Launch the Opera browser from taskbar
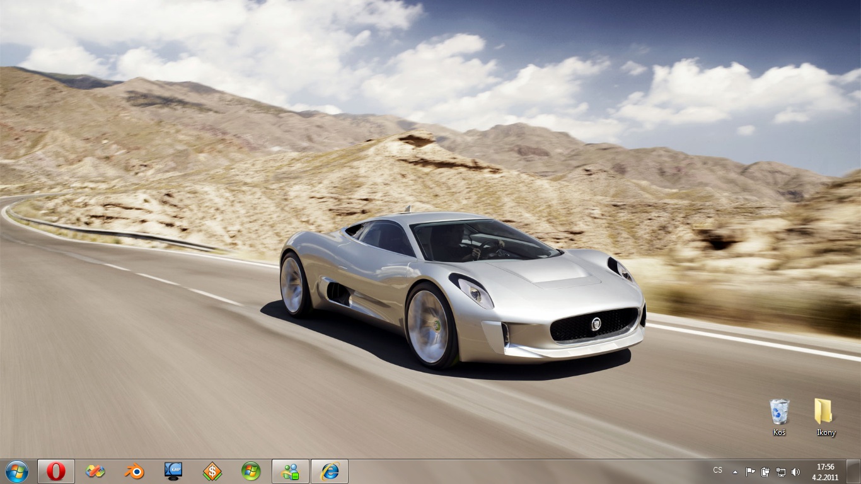Screen dimensions: 861x484 click(56, 471)
